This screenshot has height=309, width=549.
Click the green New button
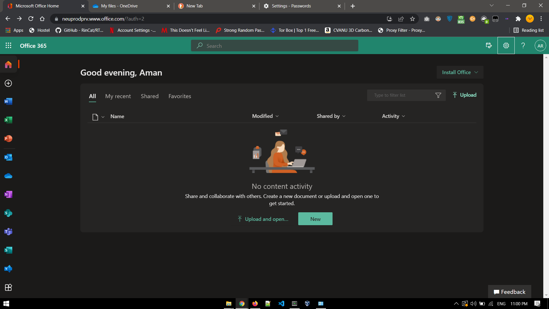click(x=315, y=219)
